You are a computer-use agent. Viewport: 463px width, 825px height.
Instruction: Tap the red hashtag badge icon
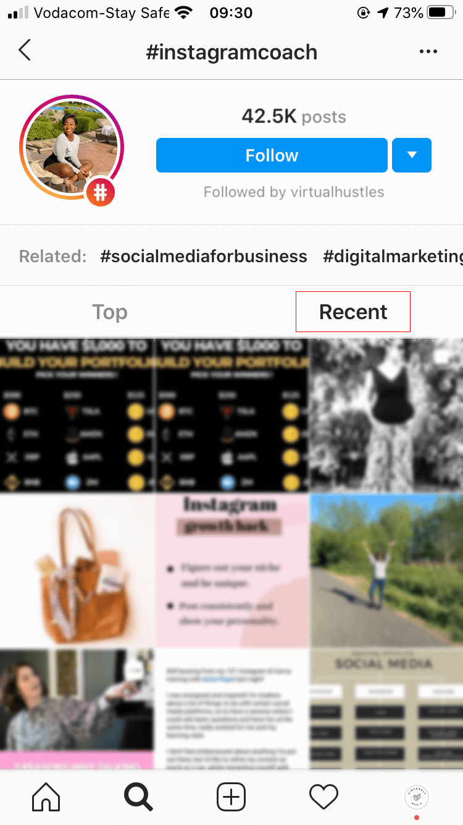coord(101,192)
